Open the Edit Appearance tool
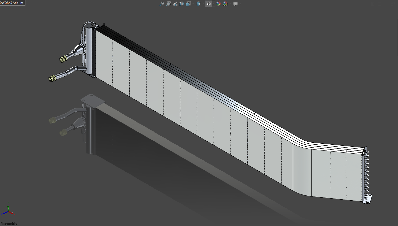This screenshot has height=226, width=398. click(x=219, y=4)
